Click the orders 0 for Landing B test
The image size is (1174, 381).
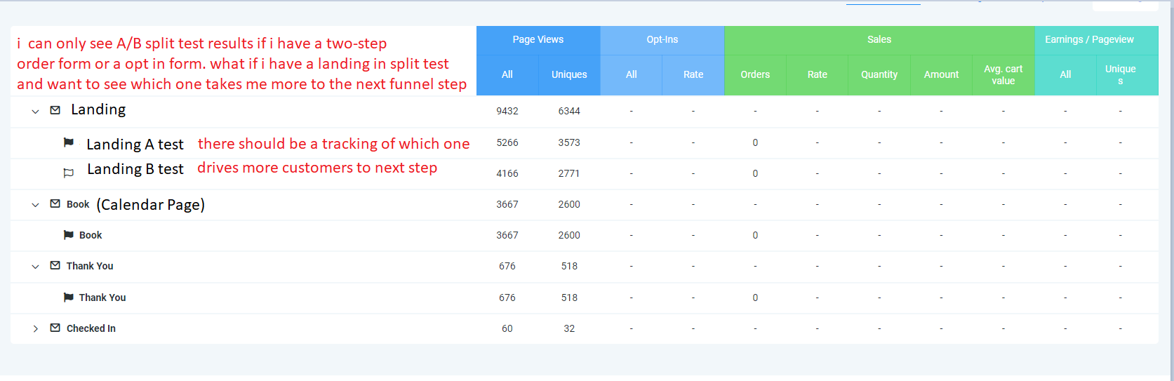coord(755,173)
